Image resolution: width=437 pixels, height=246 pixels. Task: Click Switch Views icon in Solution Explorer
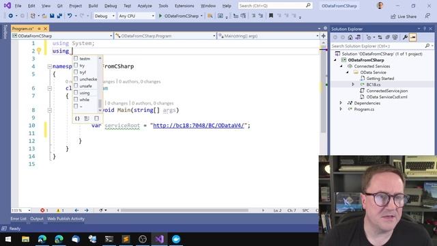click(358, 38)
